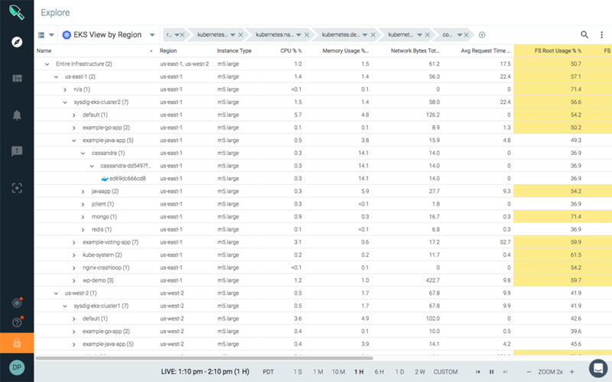The height and width of the screenshot is (382, 612).
Task: Collapse the cassandra (1) deployment
Action: (x=83, y=154)
